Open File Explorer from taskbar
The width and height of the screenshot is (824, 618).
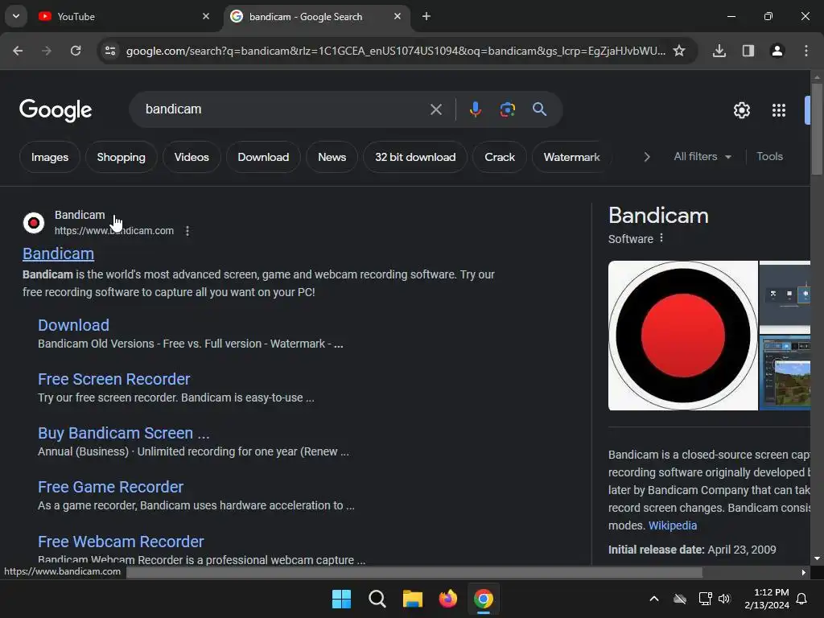pos(413,599)
